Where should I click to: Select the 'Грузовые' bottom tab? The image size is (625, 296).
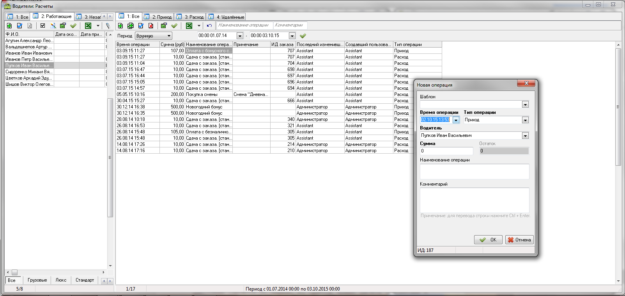pyautogui.click(x=37, y=280)
